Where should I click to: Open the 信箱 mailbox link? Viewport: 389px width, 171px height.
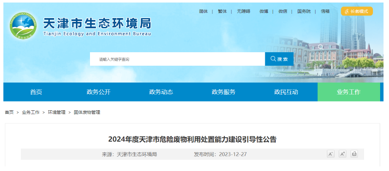point(325,11)
